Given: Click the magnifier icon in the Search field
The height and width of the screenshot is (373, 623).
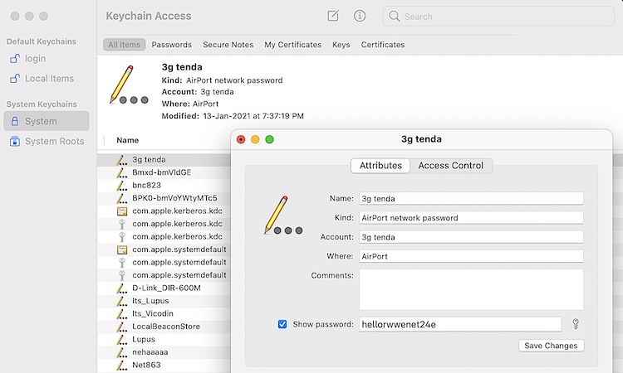Looking at the screenshot, I should point(394,17).
